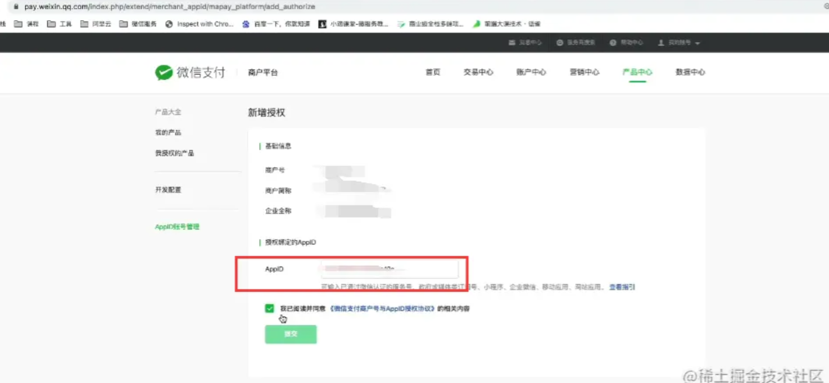Select 我授权的产品 in left sidebar
This screenshot has width=829, height=383.
point(174,153)
